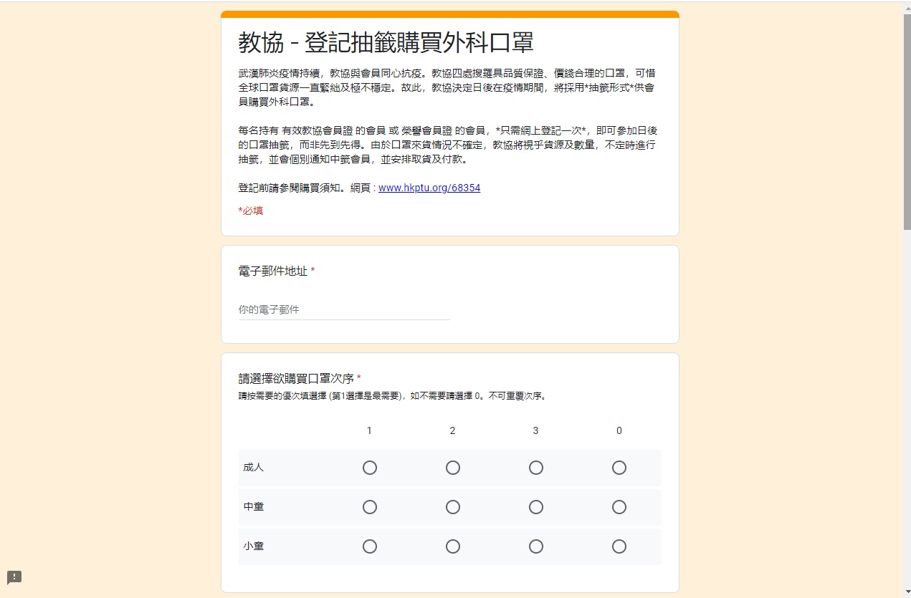Select priority 3 for 成人

tap(535, 468)
